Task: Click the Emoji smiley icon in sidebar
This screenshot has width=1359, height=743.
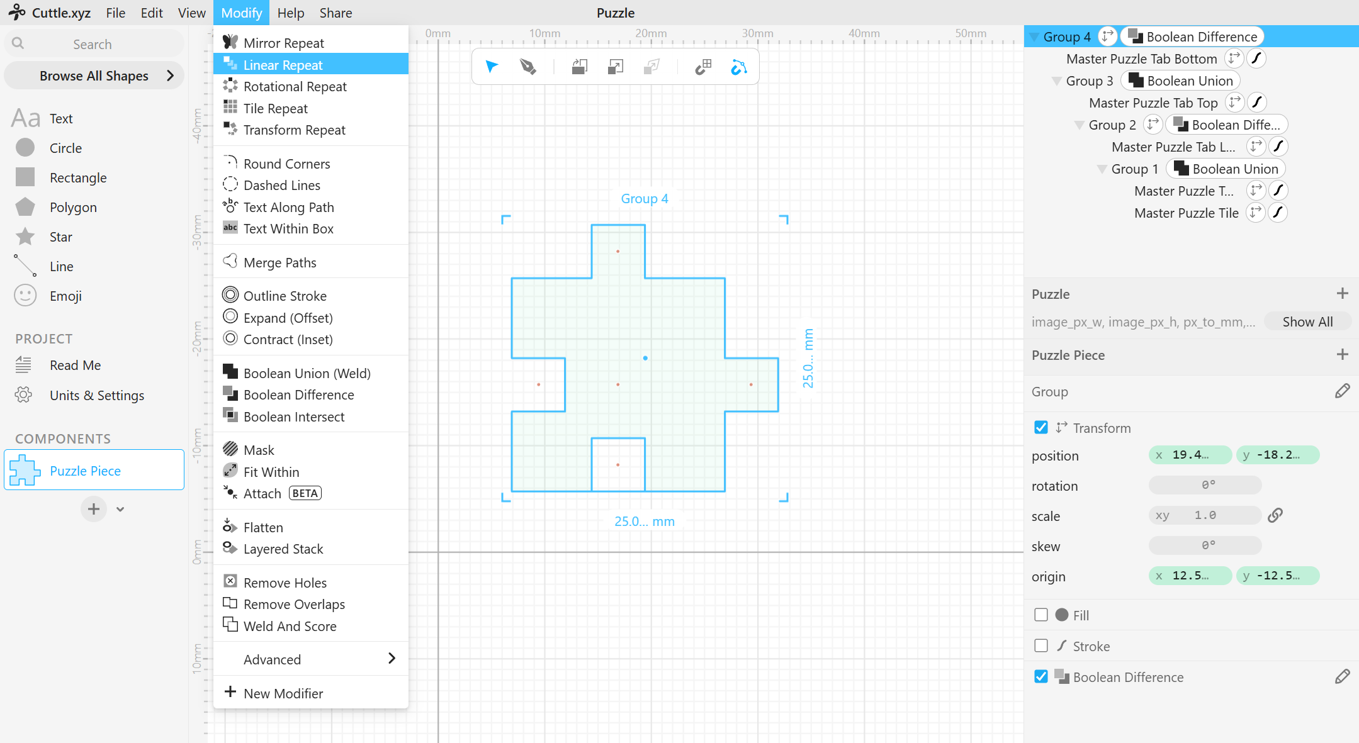Action: coord(25,296)
